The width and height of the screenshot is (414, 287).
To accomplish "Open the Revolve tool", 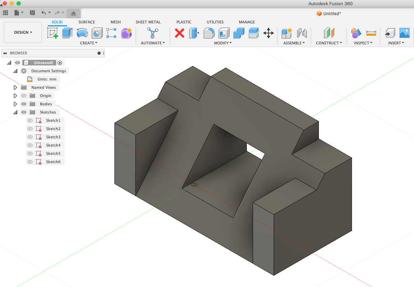I will tap(82, 33).
